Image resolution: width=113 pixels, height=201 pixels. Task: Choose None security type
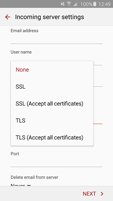click(x=52, y=70)
